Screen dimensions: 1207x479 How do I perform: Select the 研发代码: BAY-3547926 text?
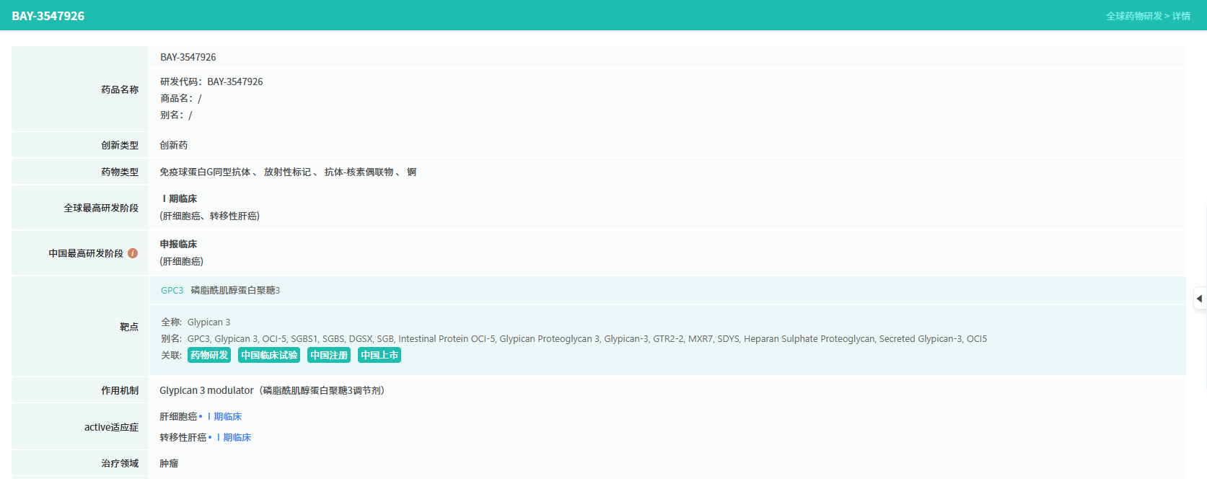[x=211, y=82]
